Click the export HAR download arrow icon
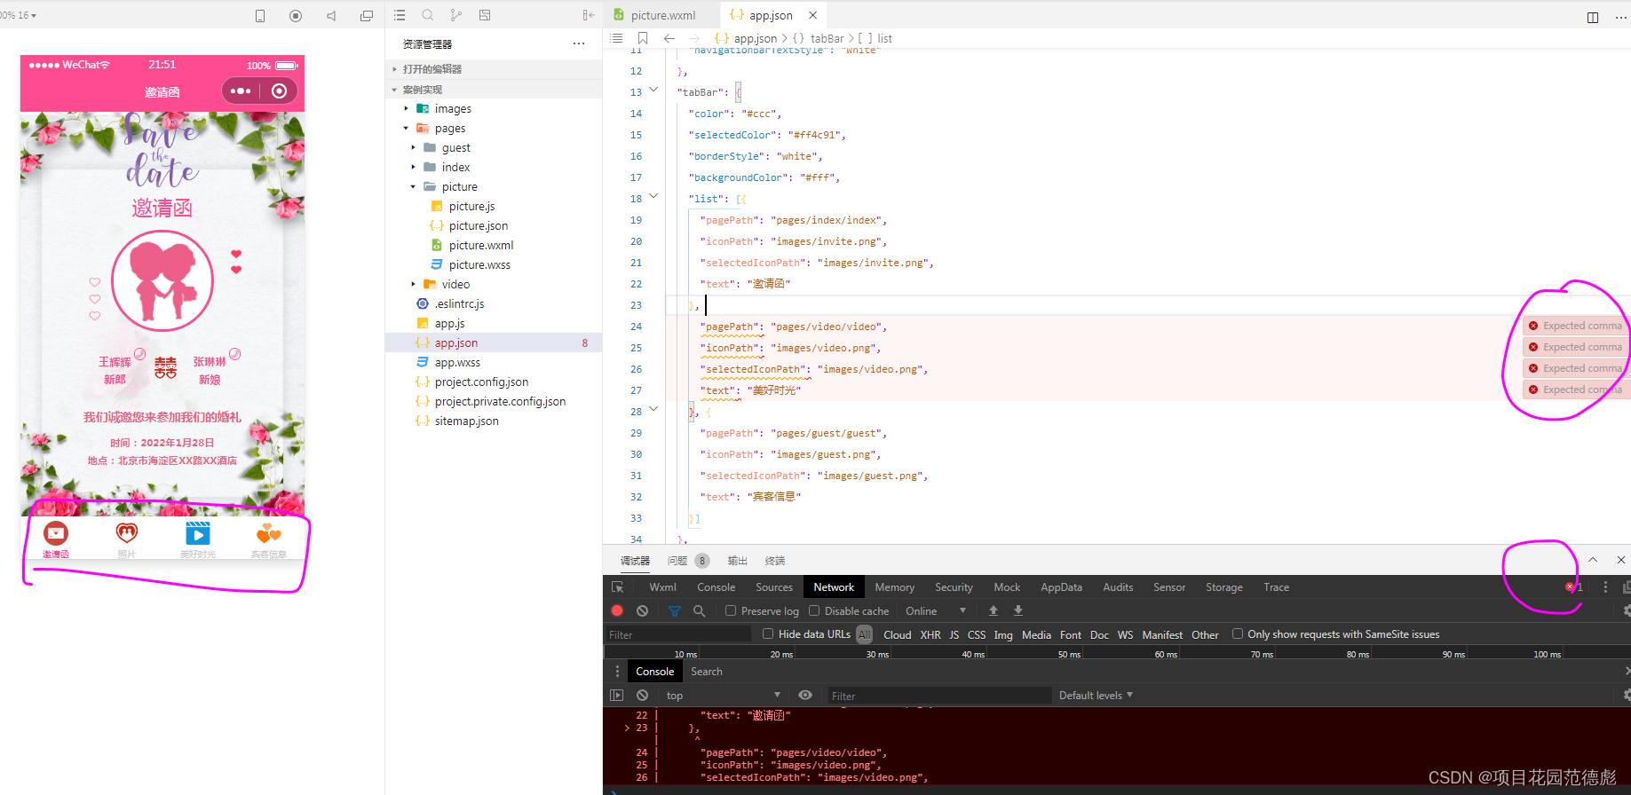Screen dimensions: 1631x795 [1018, 610]
